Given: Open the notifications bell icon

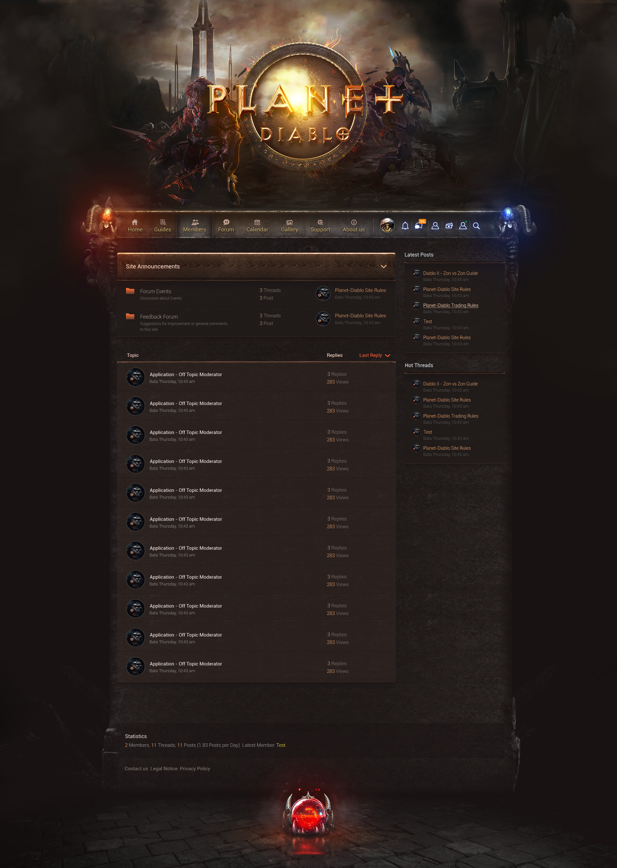Looking at the screenshot, I should click(405, 226).
